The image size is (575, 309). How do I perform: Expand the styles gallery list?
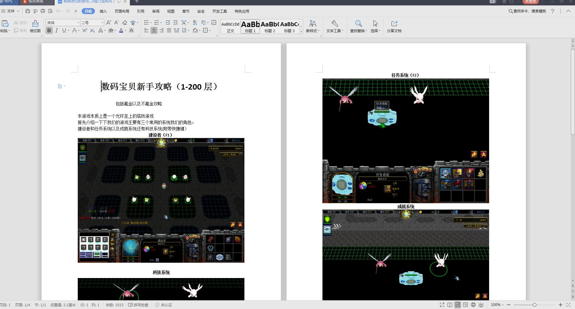click(x=301, y=31)
